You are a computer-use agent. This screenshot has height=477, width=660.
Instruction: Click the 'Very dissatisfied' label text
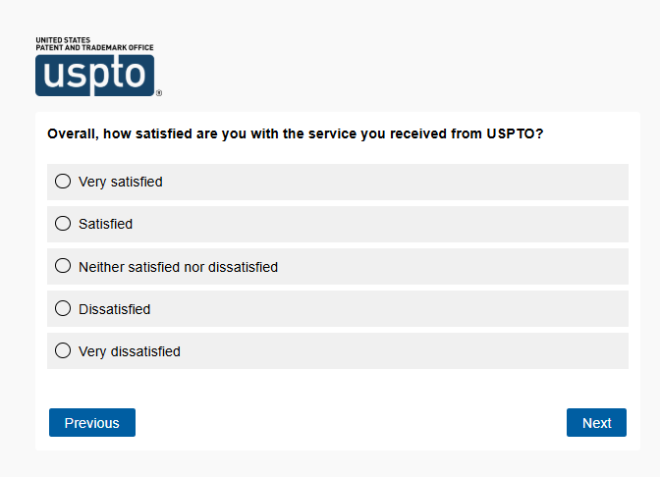[129, 351]
